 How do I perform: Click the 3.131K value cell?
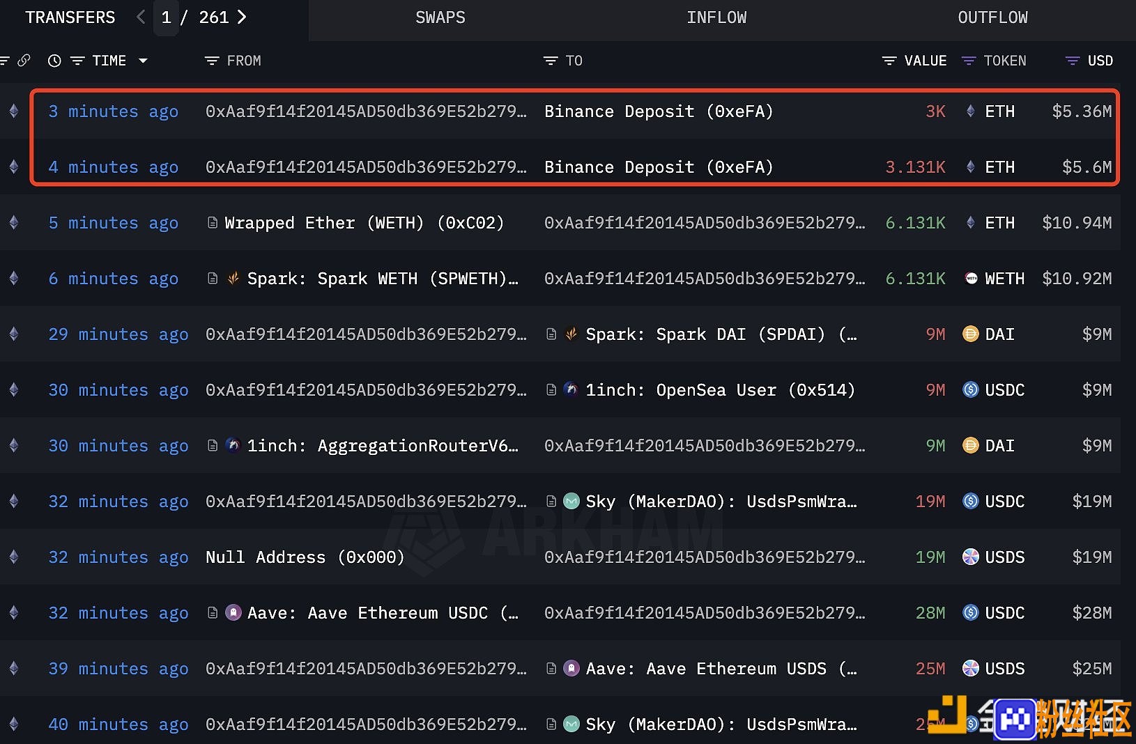915,167
